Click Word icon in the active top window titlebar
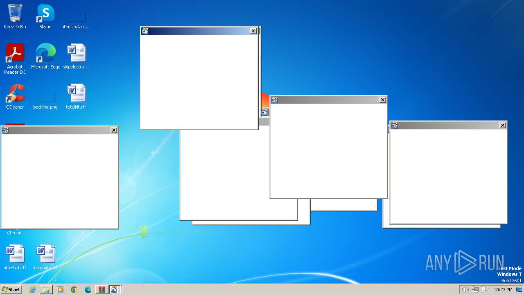Image resolution: width=524 pixels, height=295 pixels. click(x=145, y=31)
